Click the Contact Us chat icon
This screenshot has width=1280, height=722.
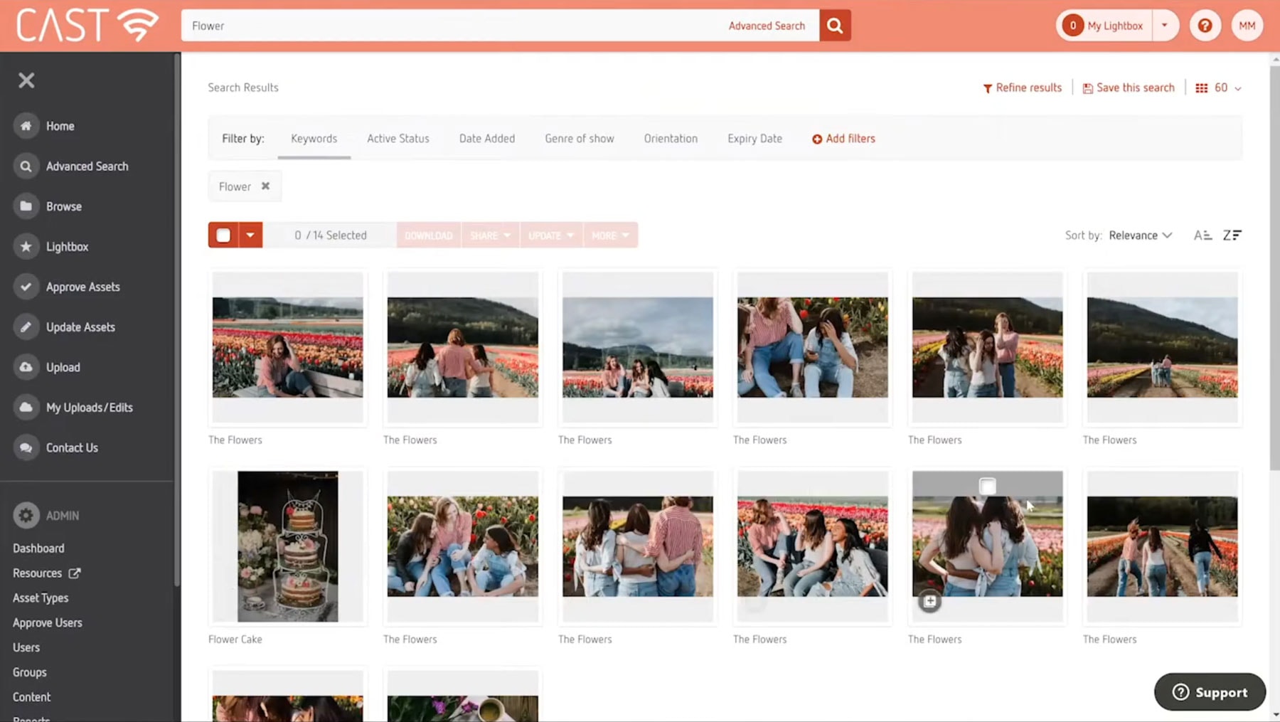tap(26, 447)
